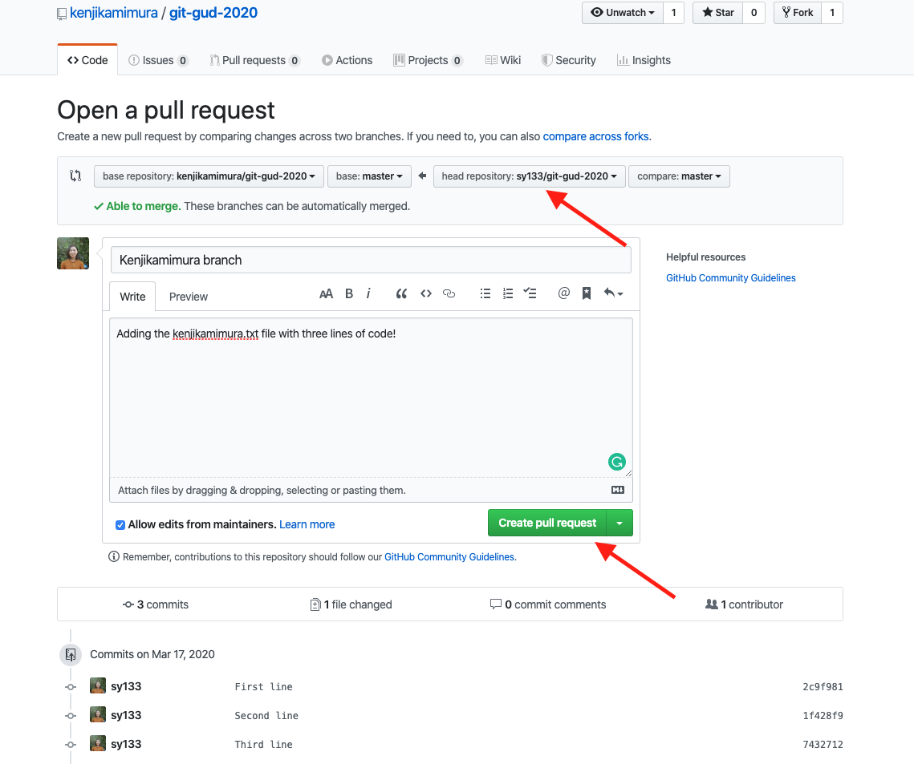The height and width of the screenshot is (764, 914).
Task: Open GitHub Community Guidelines link in Remember notice
Action: [x=449, y=556]
